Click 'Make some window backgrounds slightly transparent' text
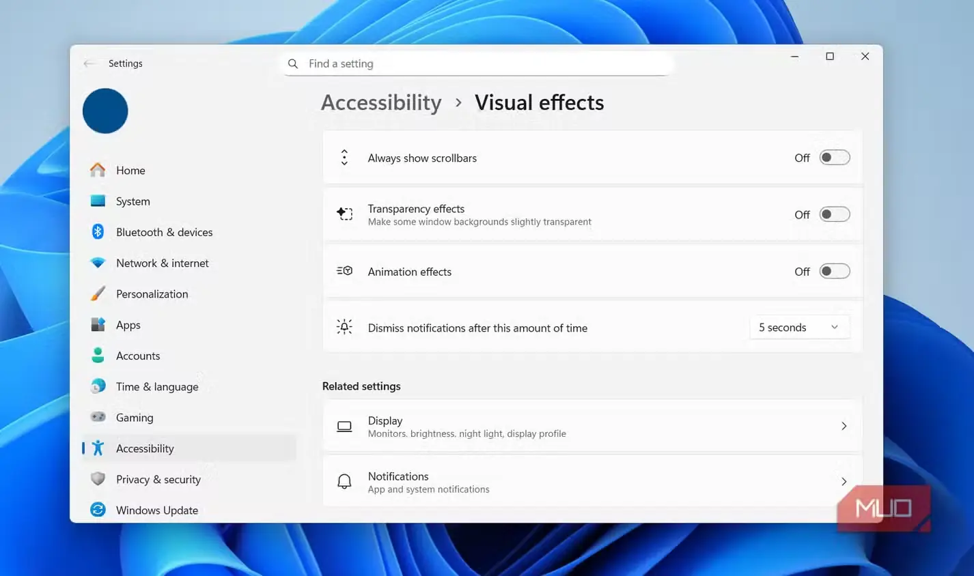This screenshot has height=576, width=974. pyautogui.click(x=479, y=222)
